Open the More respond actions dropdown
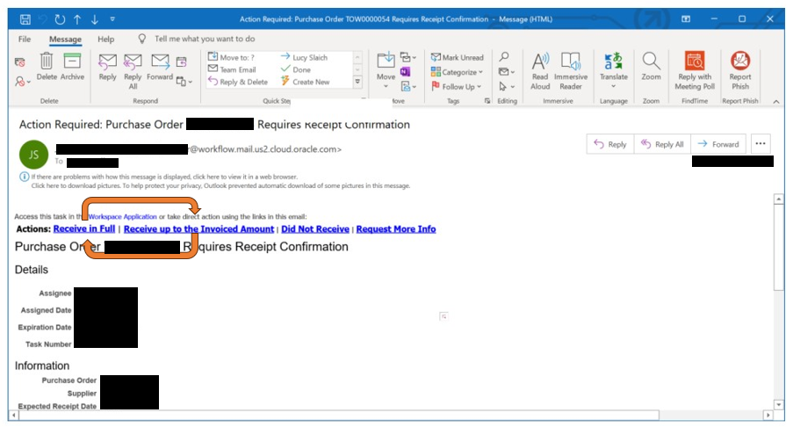Screen dimensions: 793x427 [x=184, y=82]
